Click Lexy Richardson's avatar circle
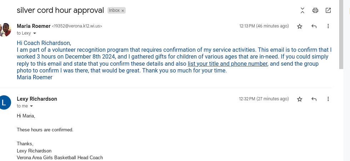Viewport: 350px width, 161px height. tap(5, 102)
